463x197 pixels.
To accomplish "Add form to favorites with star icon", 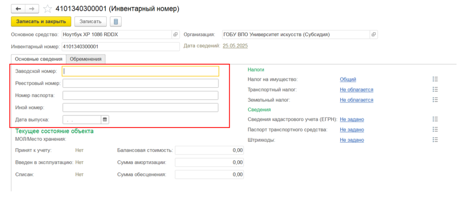I will click(47, 9).
